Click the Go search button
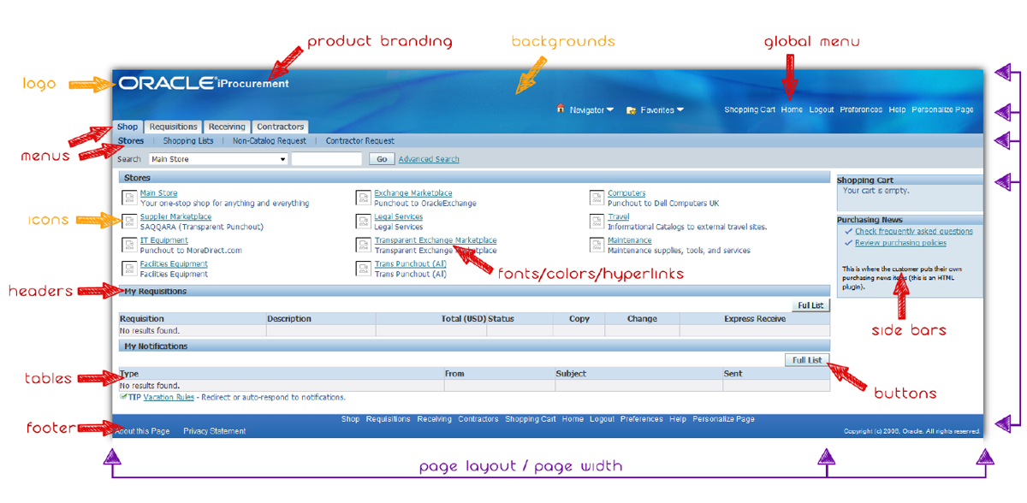The width and height of the screenshot is (1027, 503). coord(382,159)
